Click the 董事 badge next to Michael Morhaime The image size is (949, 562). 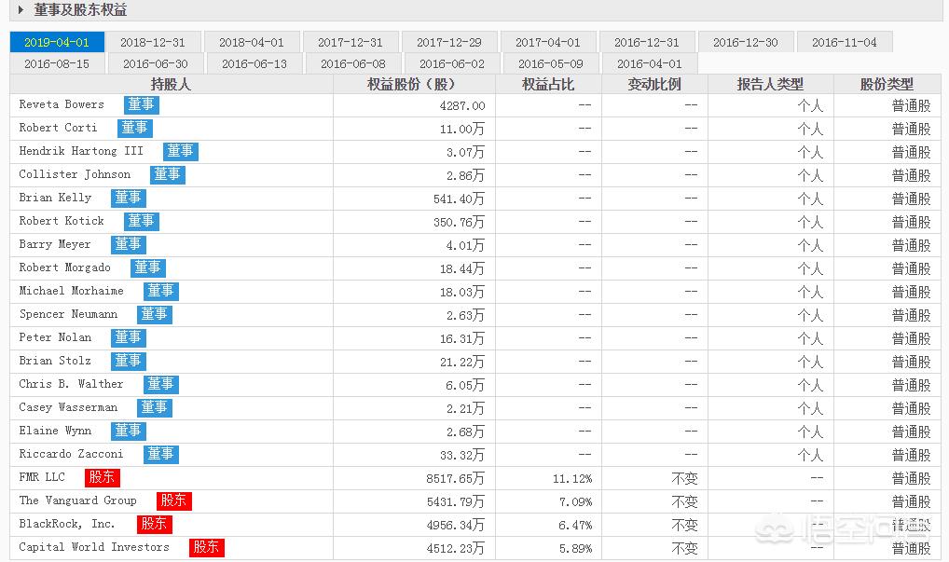161,291
